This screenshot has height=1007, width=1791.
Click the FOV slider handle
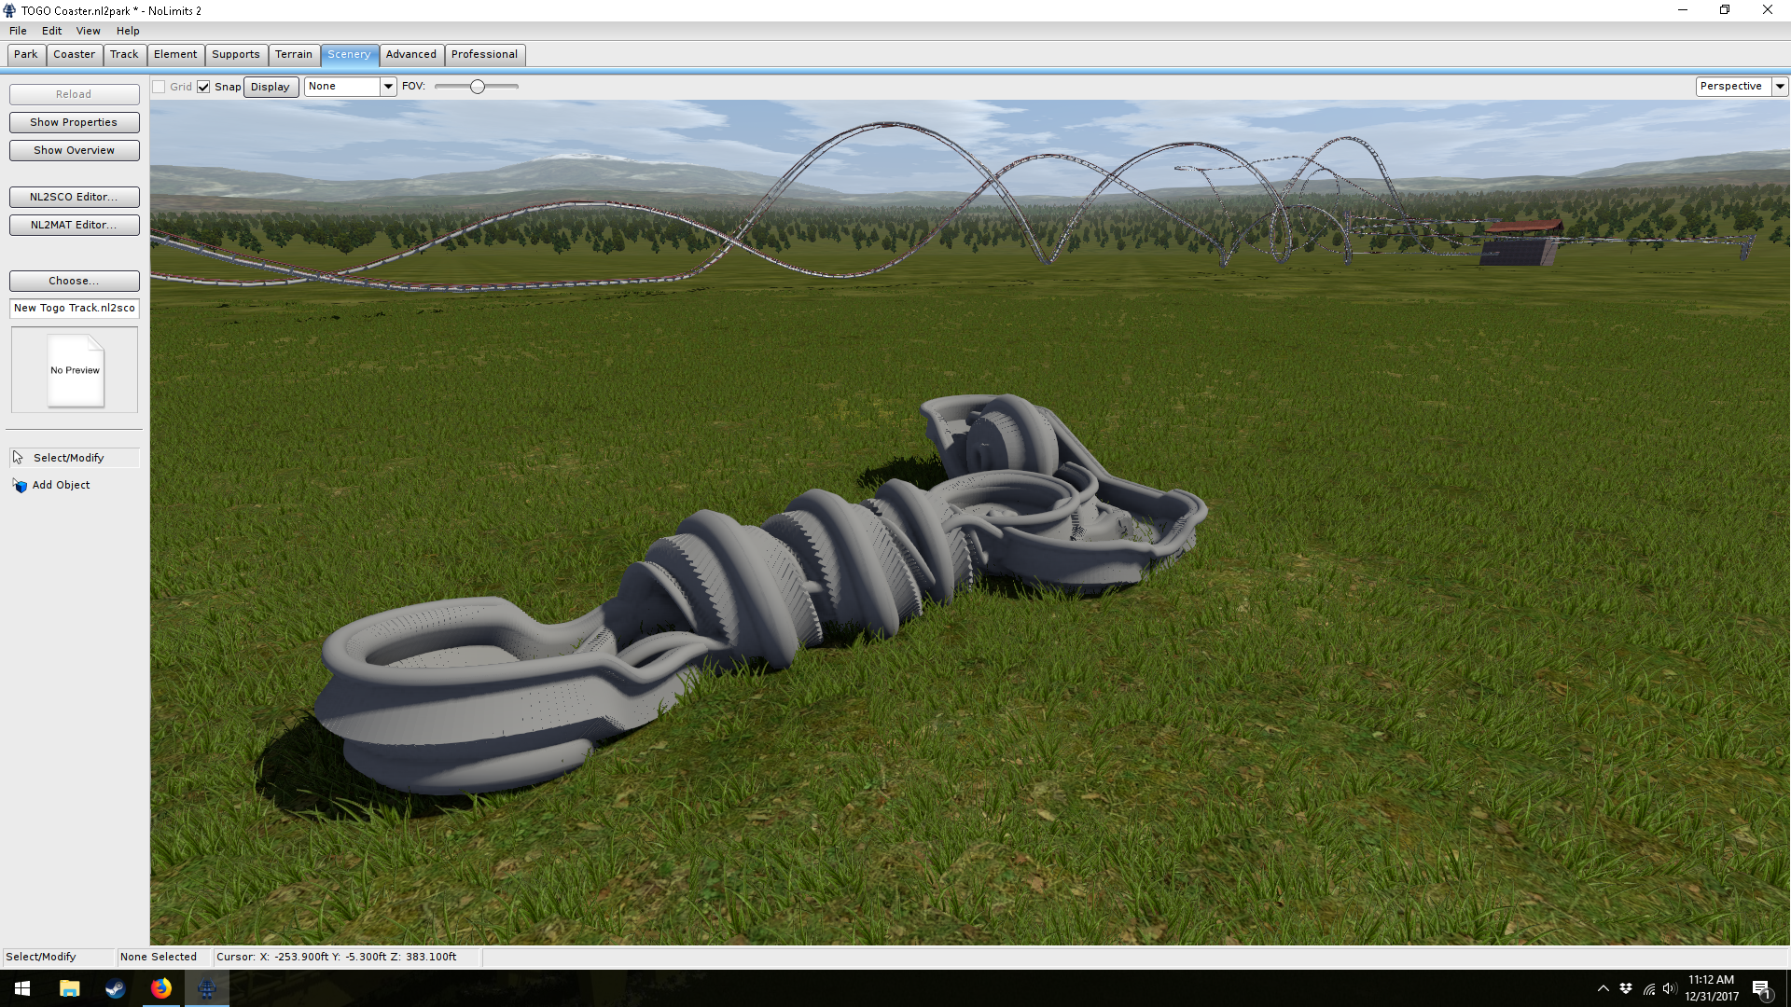point(478,87)
